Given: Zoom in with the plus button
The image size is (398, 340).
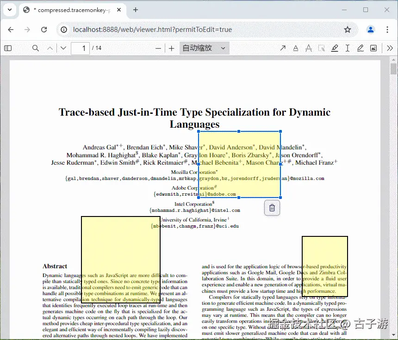Looking at the screenshot, I should coord(172,48).
